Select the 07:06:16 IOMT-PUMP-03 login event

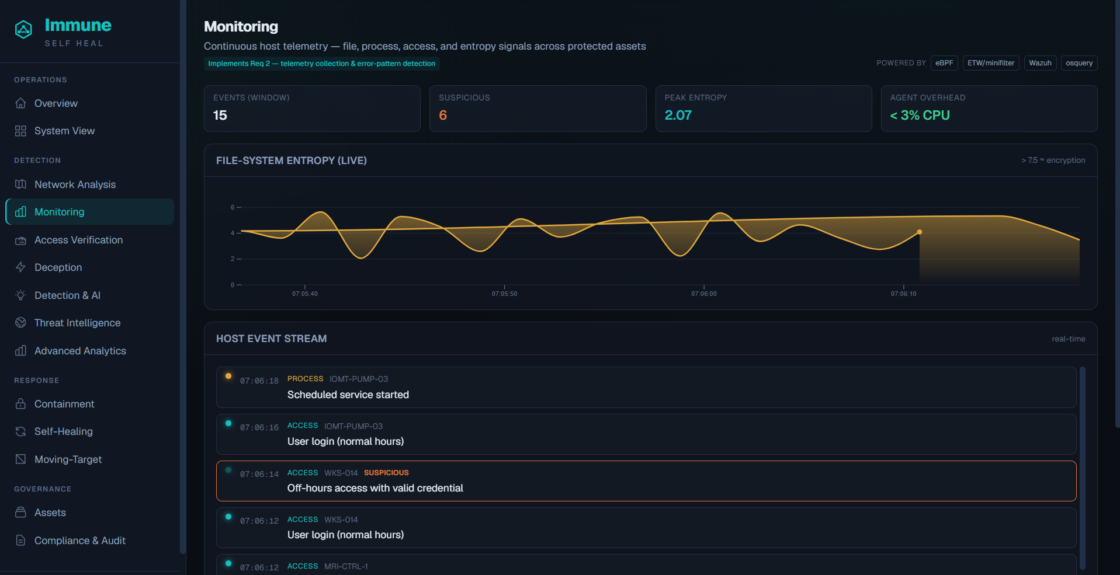tap(646, 434)
